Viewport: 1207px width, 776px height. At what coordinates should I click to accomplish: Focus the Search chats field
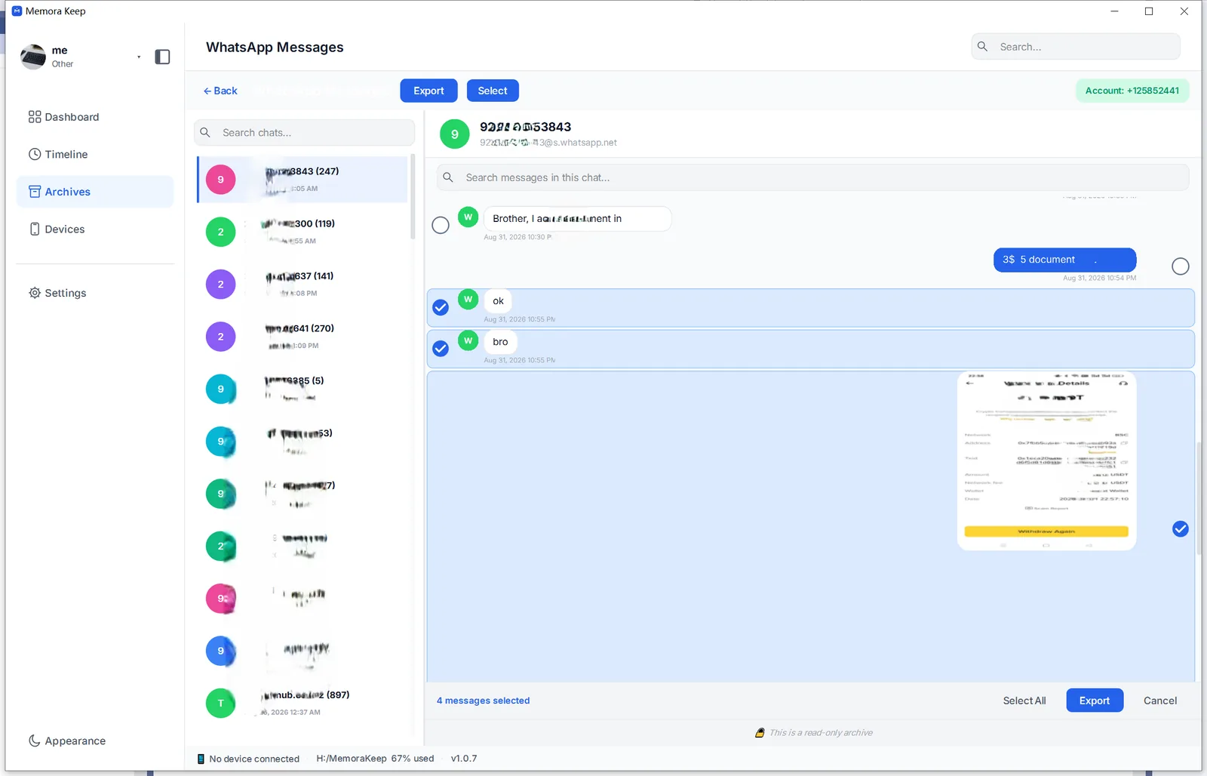tap(304, 133)
